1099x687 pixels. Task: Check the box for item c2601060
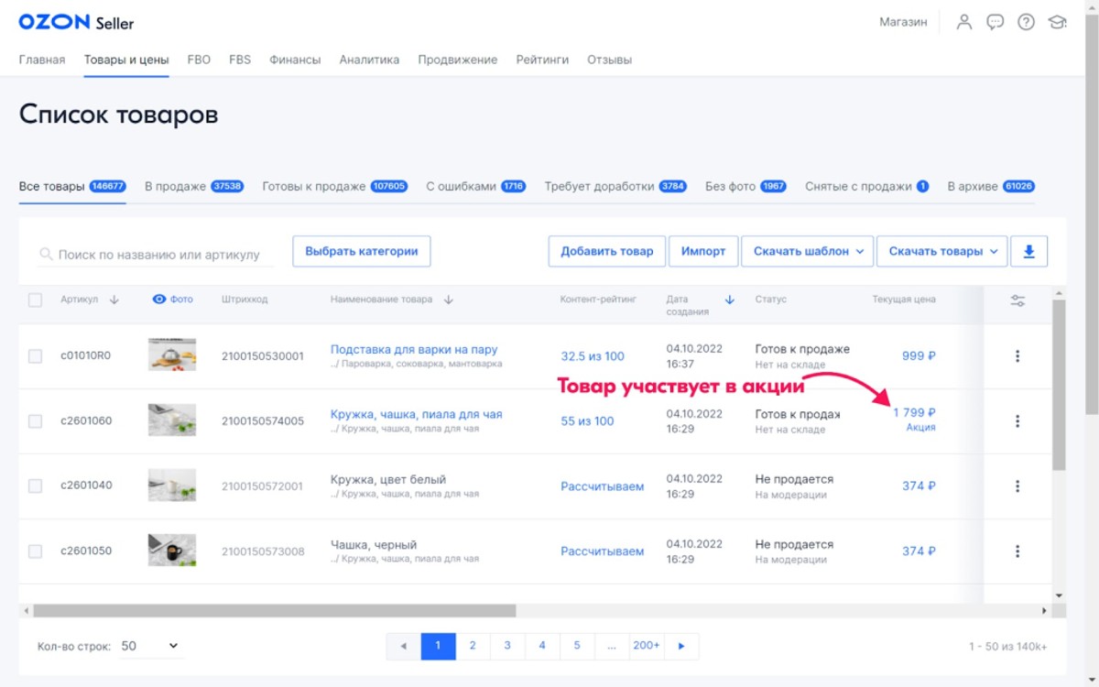35,421
